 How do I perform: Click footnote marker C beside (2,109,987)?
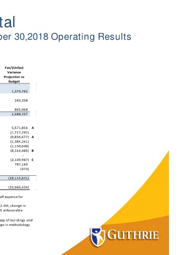33,160
